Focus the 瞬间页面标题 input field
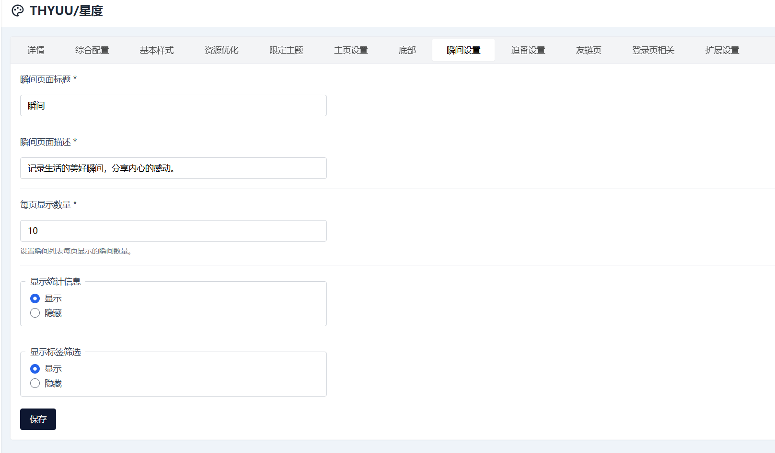Image resolution: width=775 pixels, height=453 pixels. tap(173, 105)
